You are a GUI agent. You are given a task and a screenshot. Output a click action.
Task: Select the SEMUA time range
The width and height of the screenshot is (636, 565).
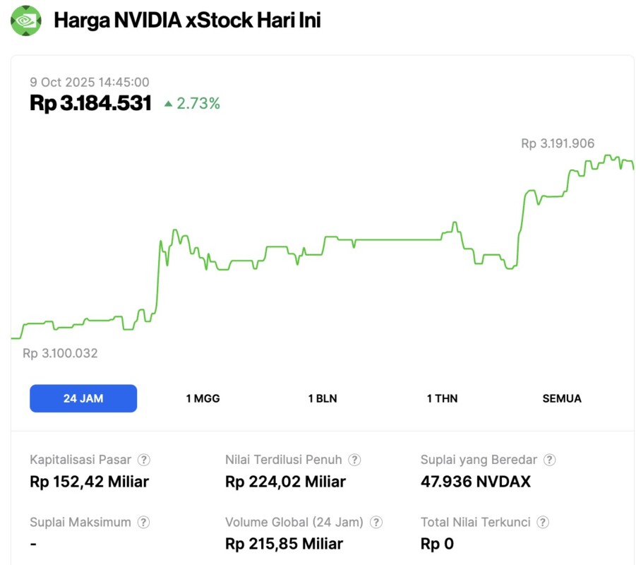(x=561, y=398)
